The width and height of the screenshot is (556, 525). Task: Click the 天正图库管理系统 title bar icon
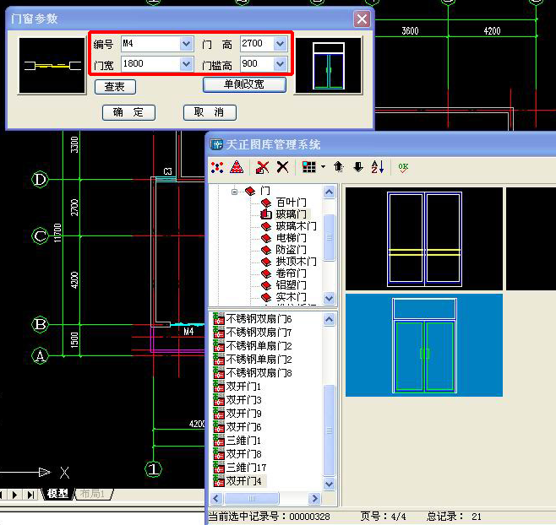coord(216,144)
